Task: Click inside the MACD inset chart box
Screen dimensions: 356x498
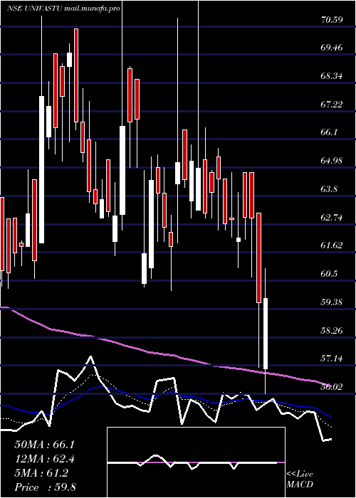Action: pyautogui.click(x=196, y=462)
